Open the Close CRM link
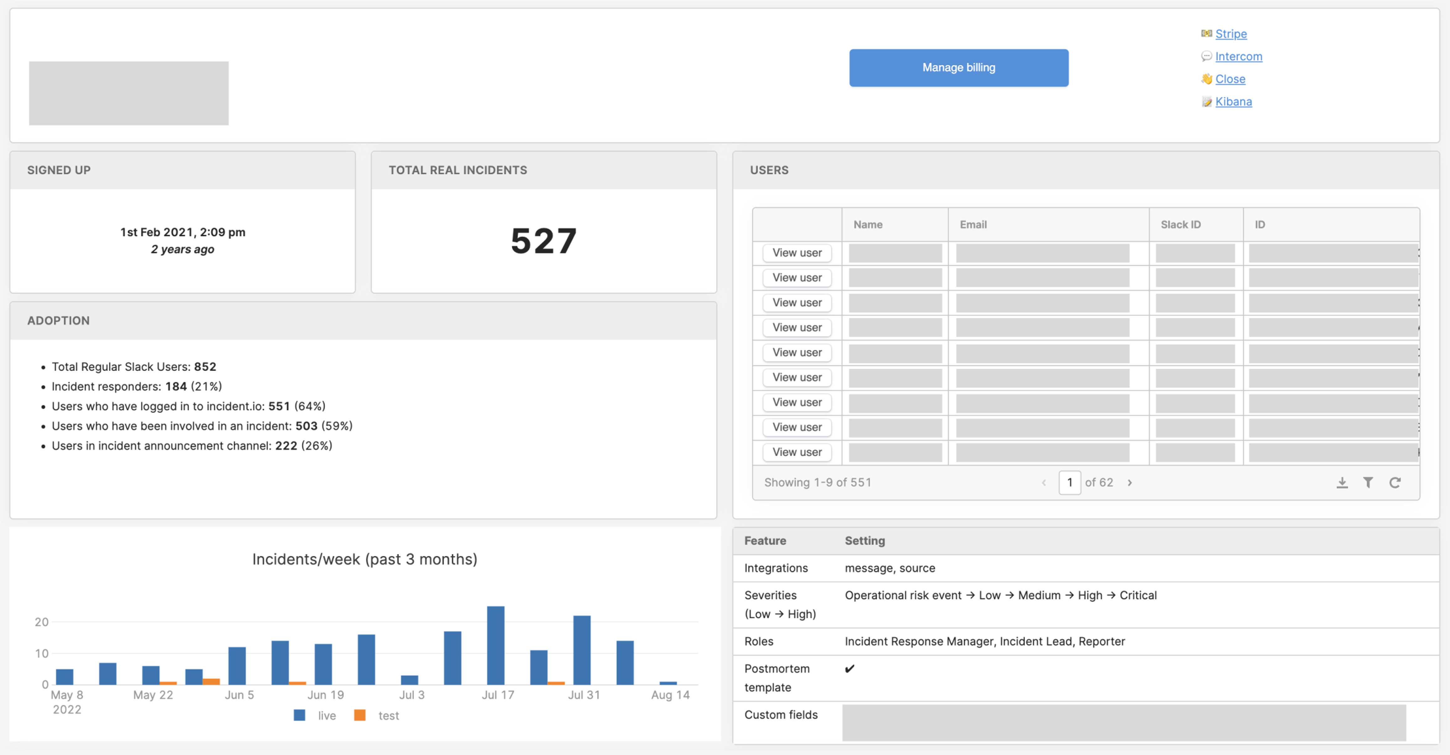 point(1230,79)
